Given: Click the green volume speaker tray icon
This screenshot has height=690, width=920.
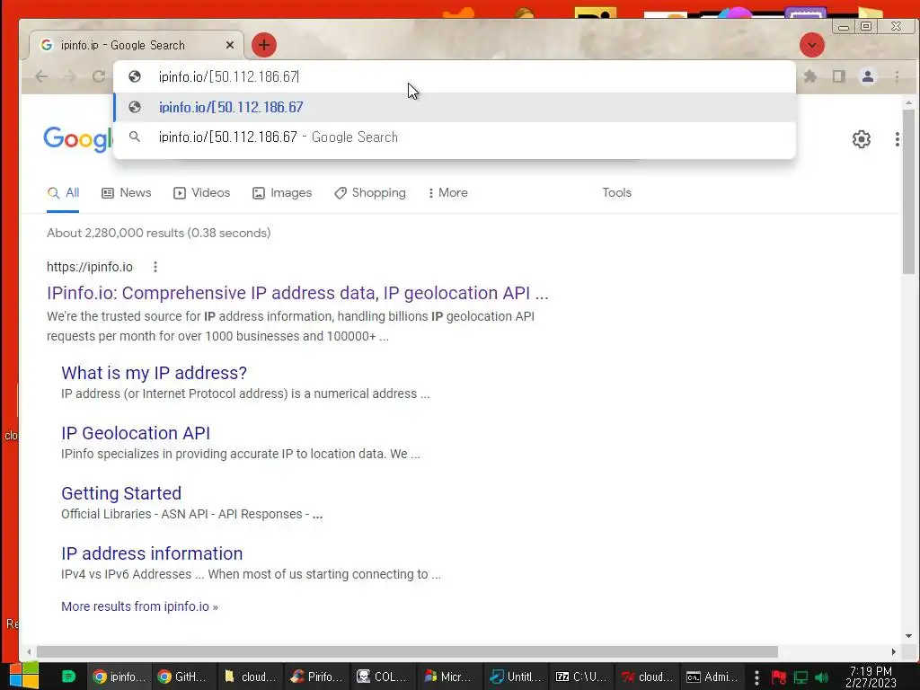Looking at the screenshot, I should [x=821, y=677].
